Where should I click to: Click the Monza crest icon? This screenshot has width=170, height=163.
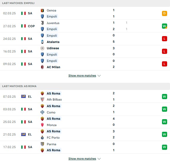click(42, 125)
